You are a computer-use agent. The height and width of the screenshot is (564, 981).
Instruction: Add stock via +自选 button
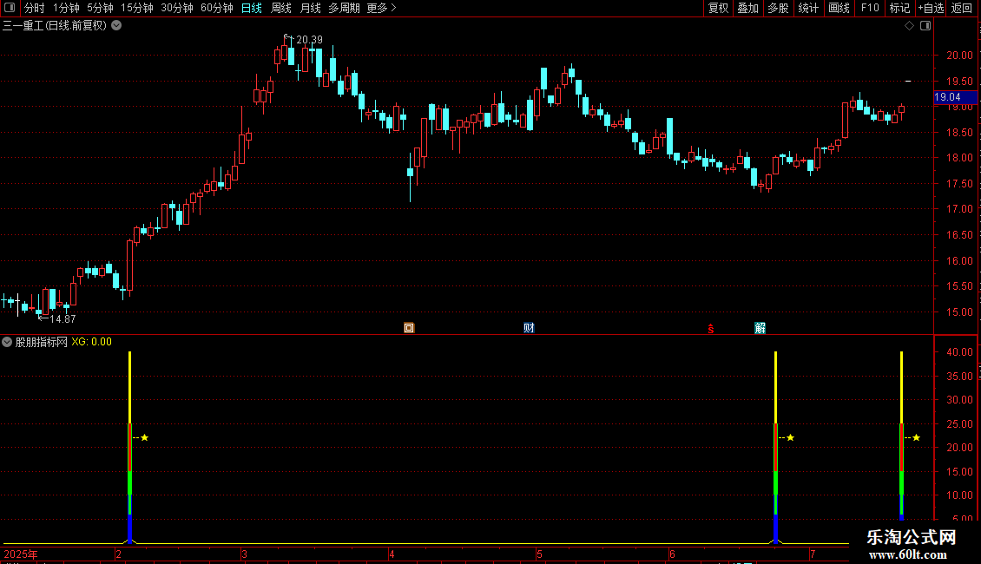click(931, 8)
